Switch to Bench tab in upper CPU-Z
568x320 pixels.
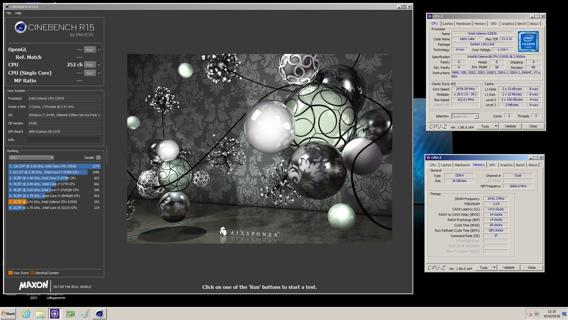tap(522, 24)
